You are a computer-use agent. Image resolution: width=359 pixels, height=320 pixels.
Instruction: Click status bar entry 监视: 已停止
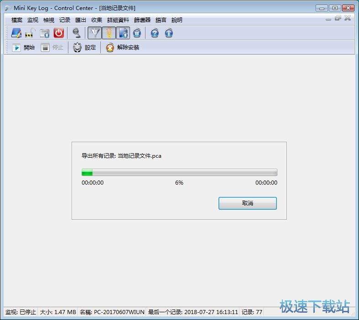(x=21, y=312)
